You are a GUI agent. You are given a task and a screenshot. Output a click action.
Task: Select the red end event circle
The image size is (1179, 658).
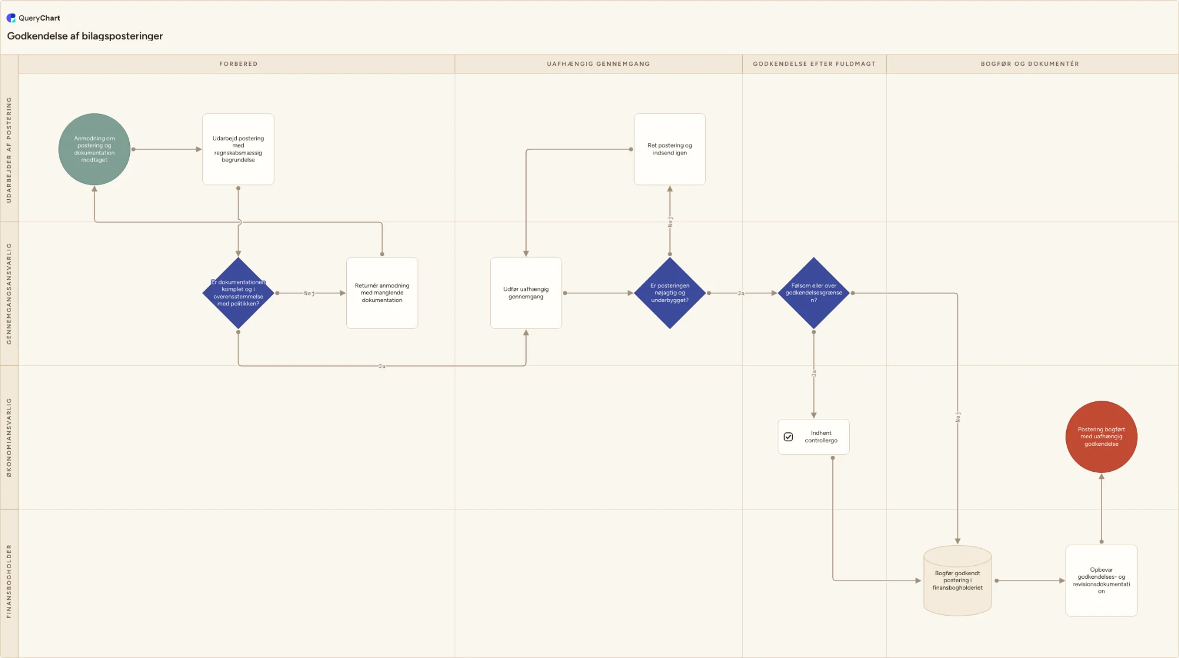click(1101, 437)
